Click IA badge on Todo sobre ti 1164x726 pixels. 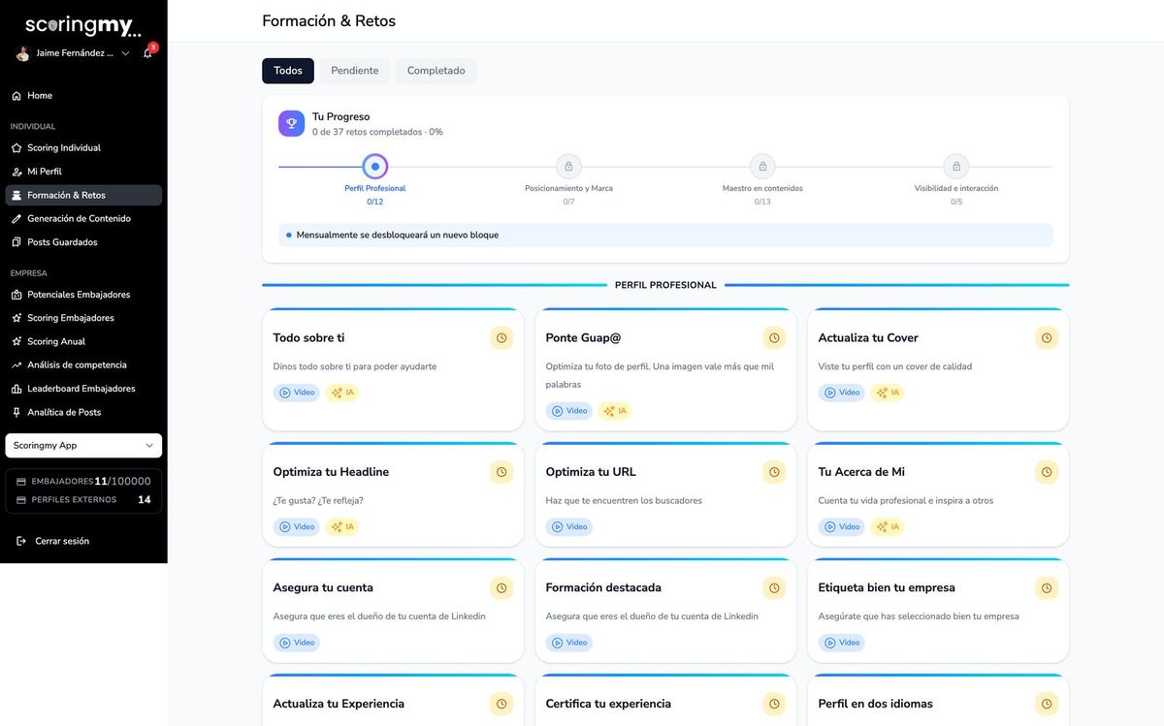(342, 393)
